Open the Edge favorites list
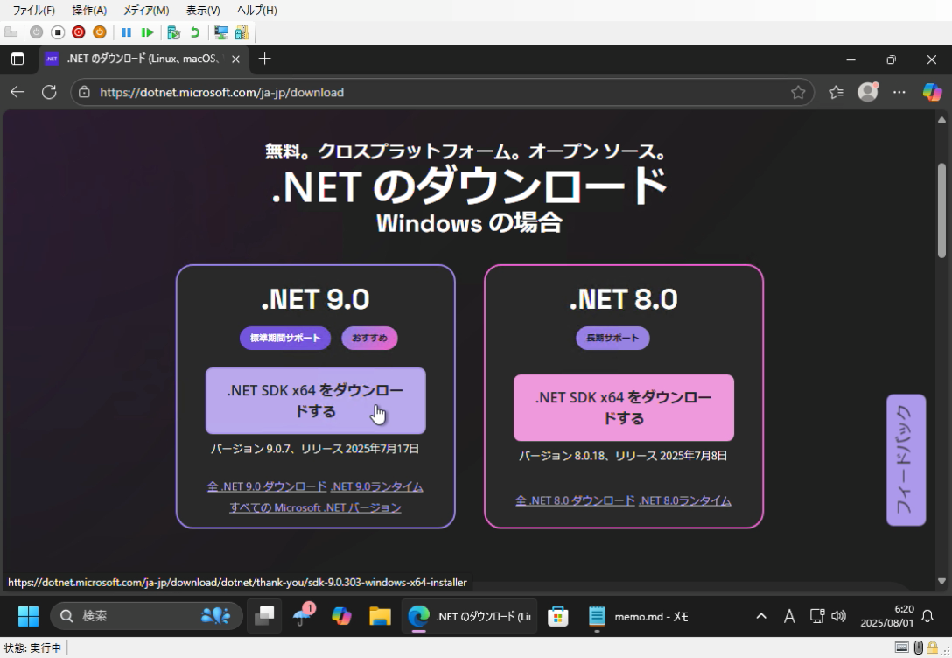The image size is (952, 658). [836, 92]
